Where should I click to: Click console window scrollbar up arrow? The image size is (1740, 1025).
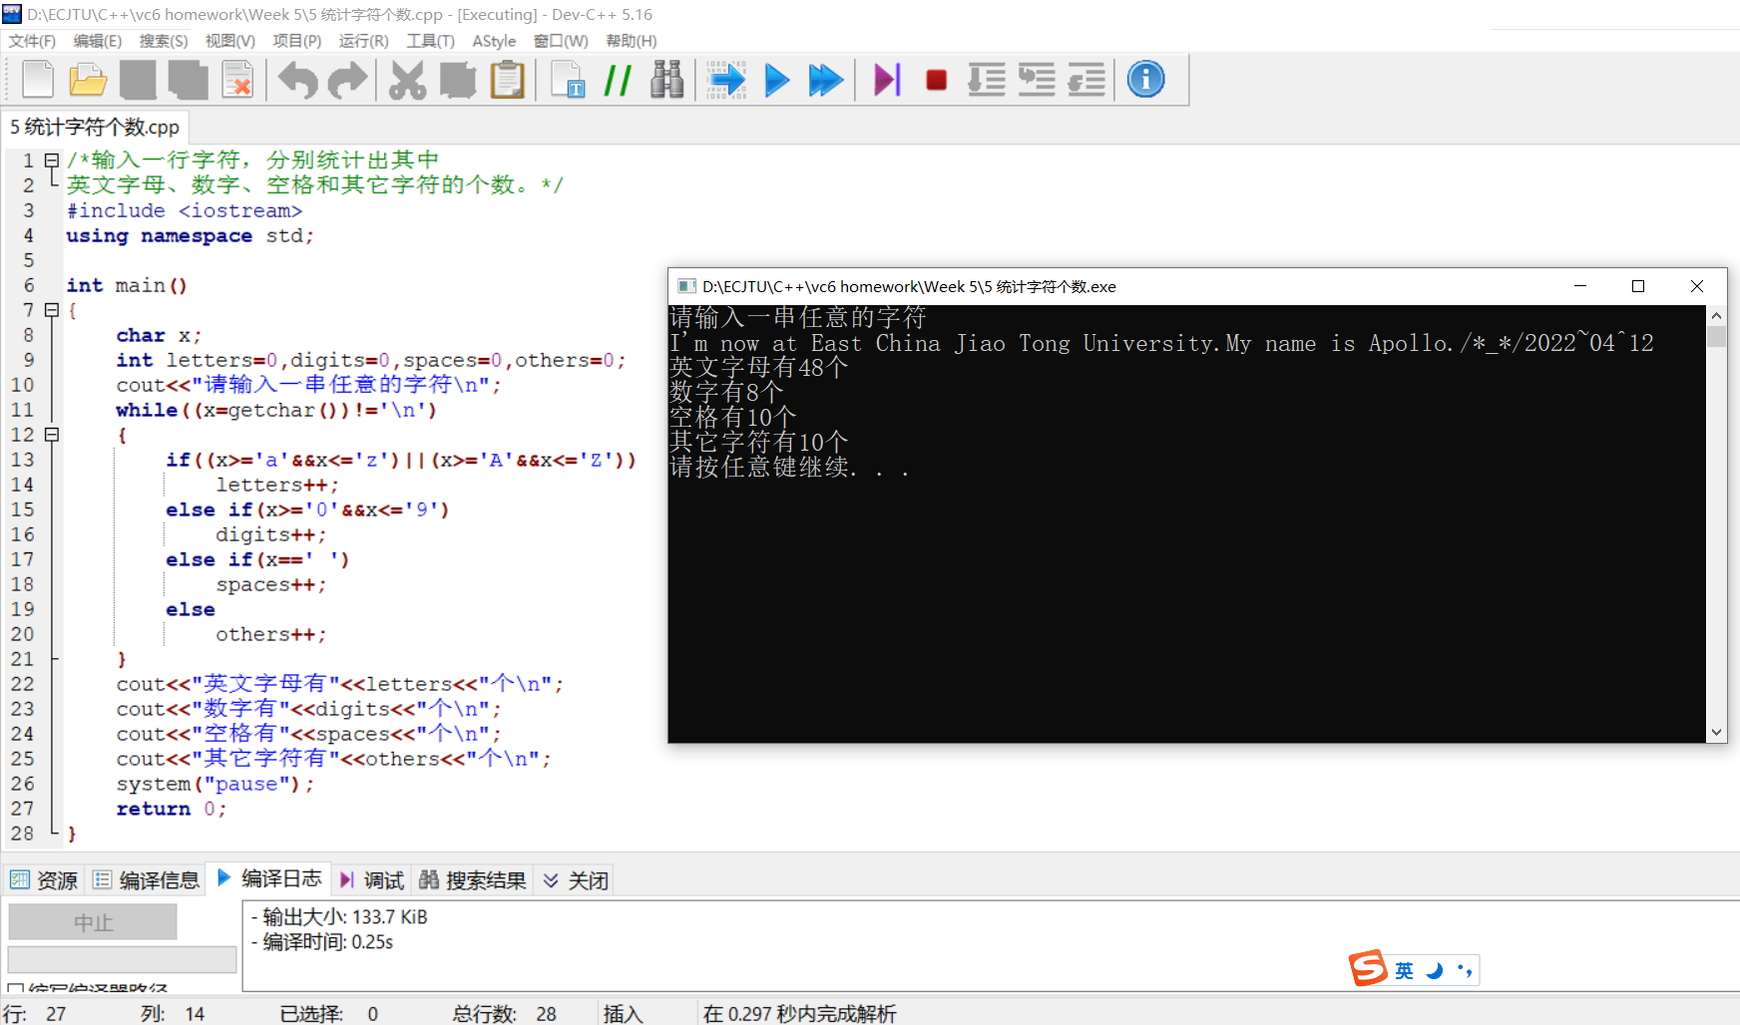coord(1716,316)
